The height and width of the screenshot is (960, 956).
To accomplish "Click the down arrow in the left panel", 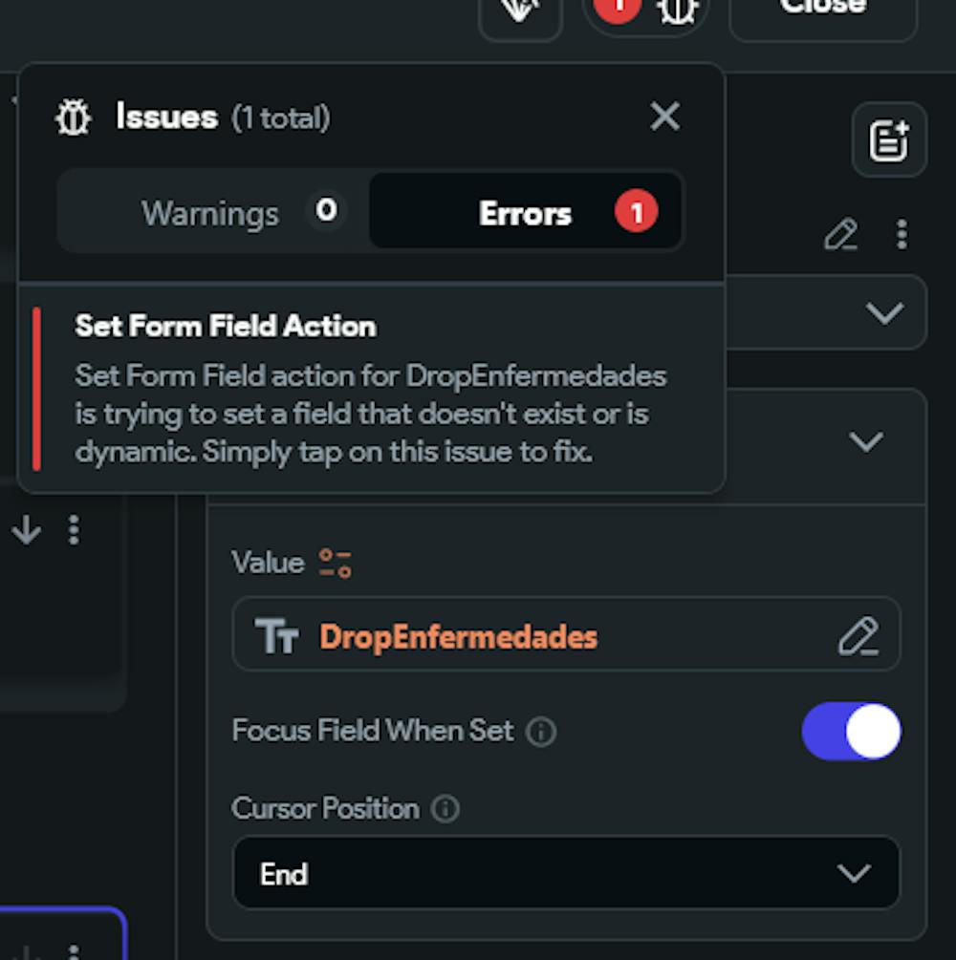I will click(27, 530).
